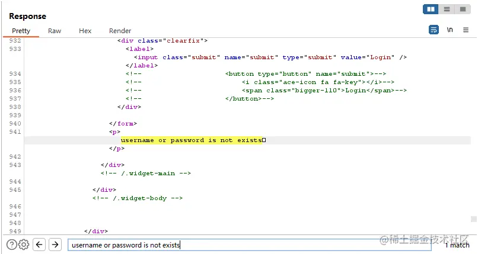The image size is (478, 254).
Task: Click the div class 'clearfix' line
Action: [x=162, y=41]
